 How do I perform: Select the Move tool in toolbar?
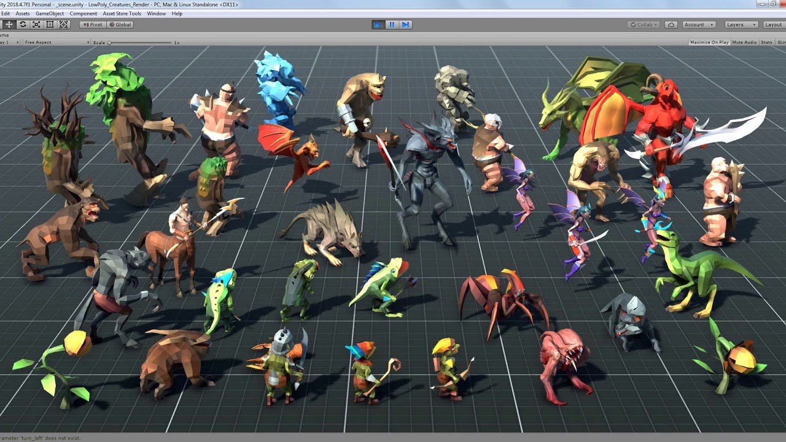[9, 25]
